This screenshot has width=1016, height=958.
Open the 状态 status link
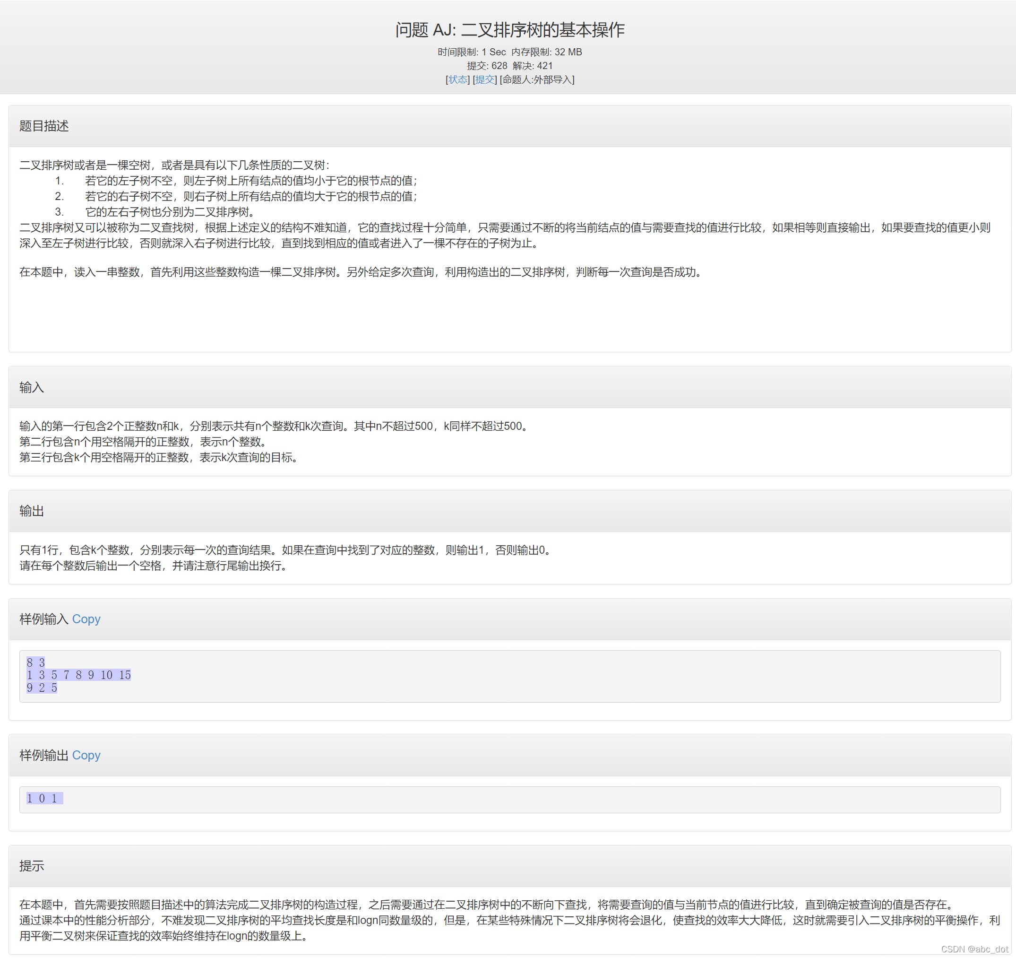coord(457,79)
